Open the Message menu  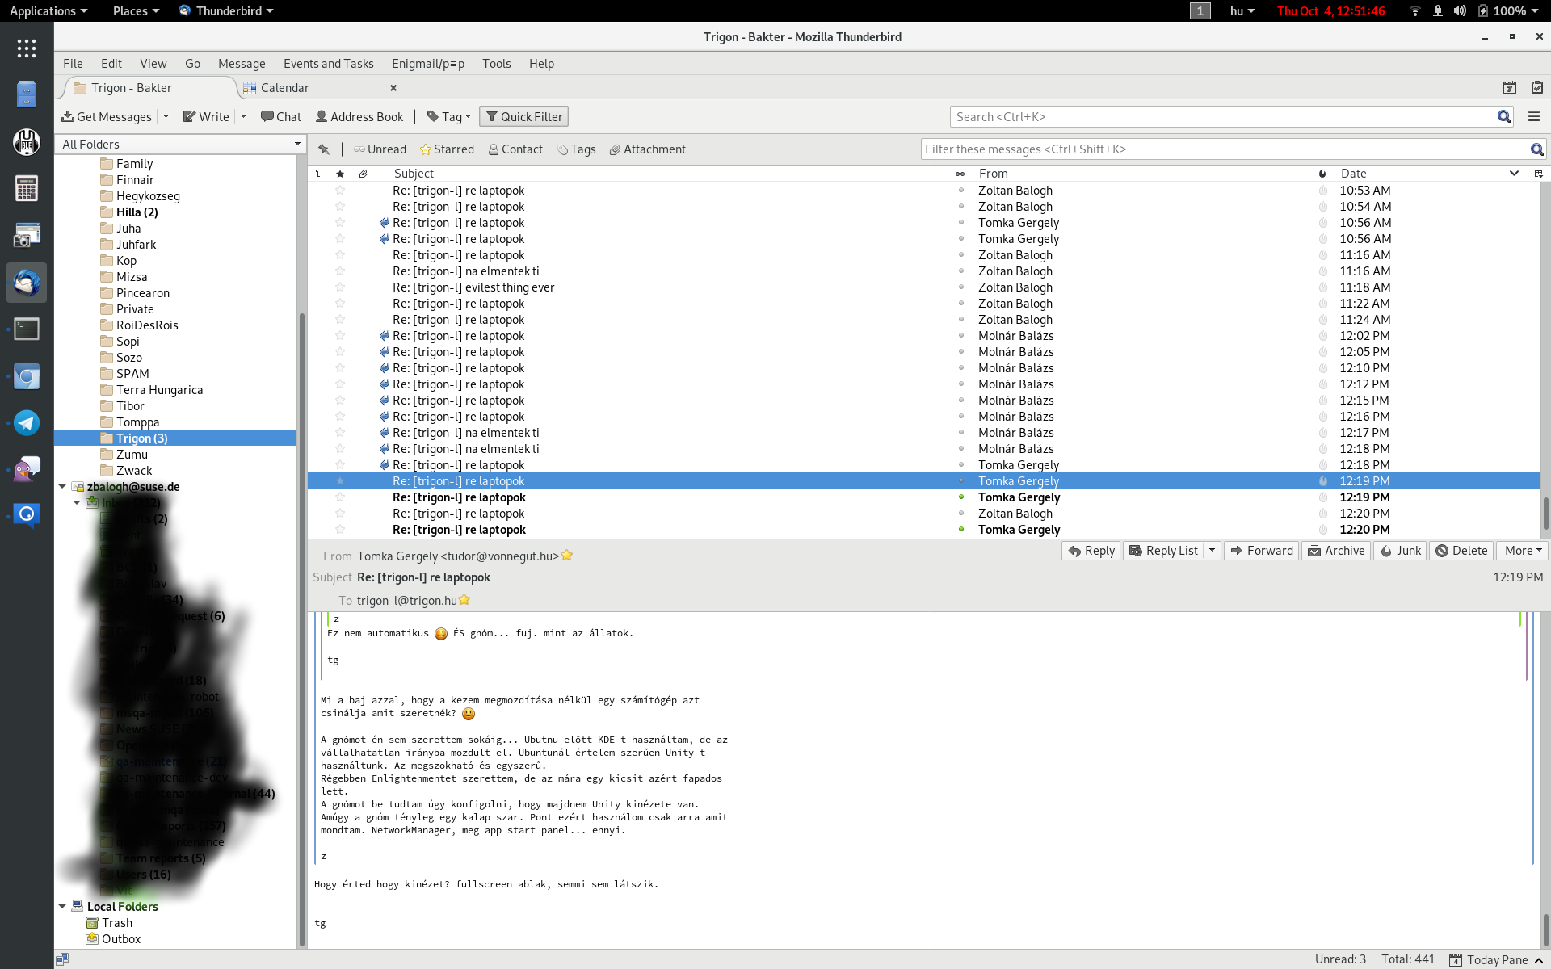242,64
